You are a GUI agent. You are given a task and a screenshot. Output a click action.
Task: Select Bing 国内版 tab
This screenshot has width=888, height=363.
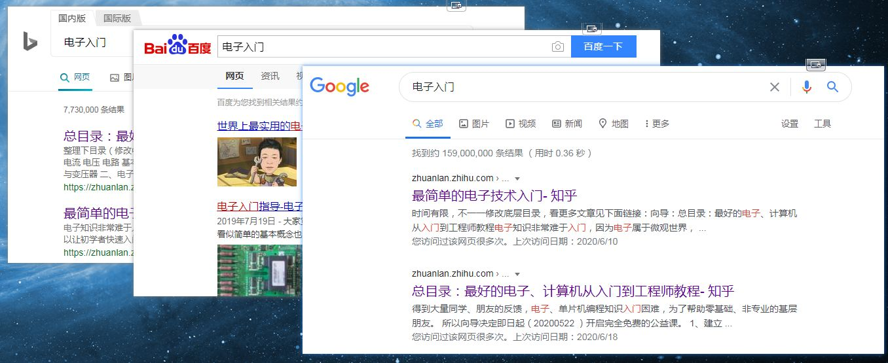tap(72, 18)
